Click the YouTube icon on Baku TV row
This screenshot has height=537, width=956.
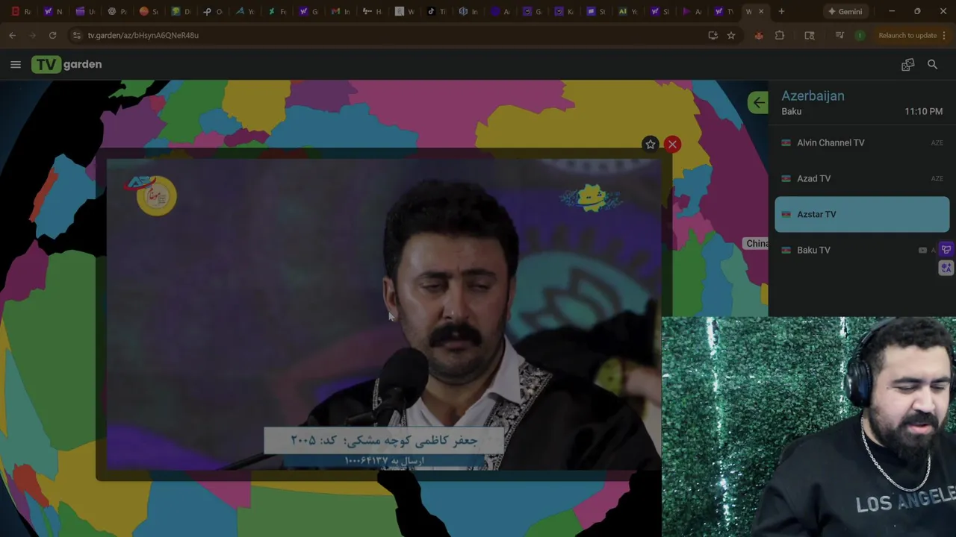tap(922, 251)
